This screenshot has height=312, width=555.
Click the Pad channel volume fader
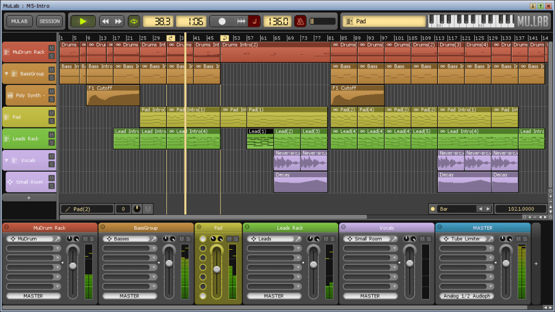tap(217, 270)
